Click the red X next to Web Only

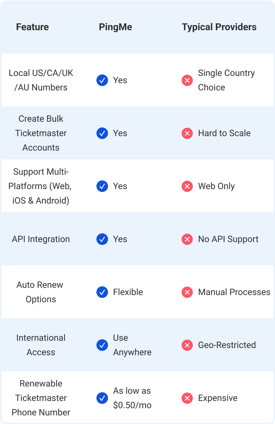pos(187,186)
